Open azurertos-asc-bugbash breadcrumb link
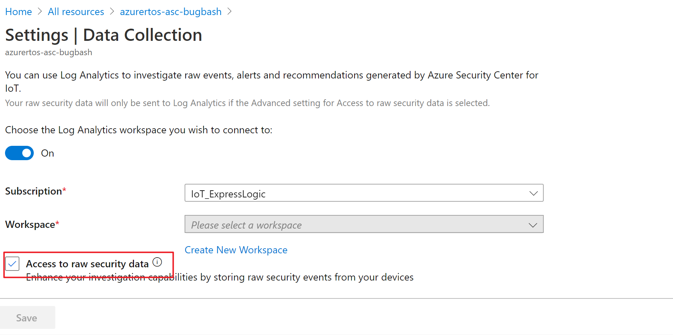673x335 pixels. (x=171, y=12)
